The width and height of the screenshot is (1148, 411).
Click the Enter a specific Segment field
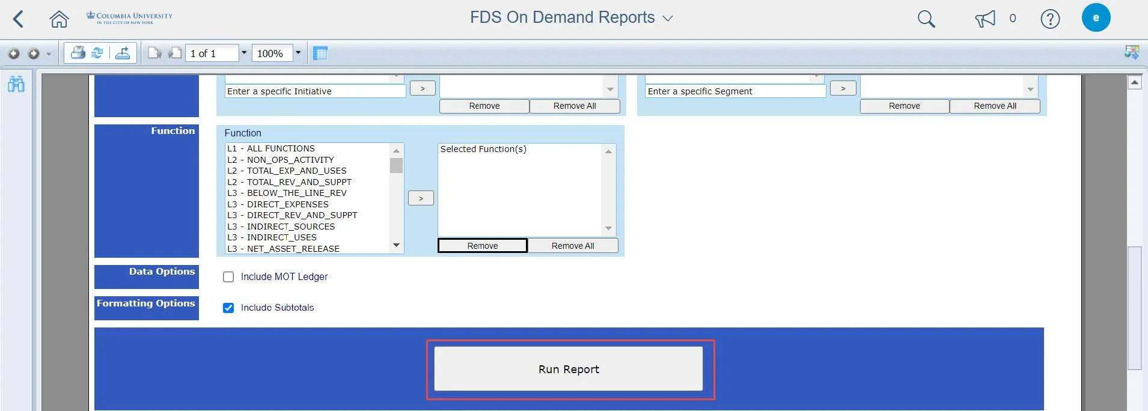tap(736, 91)
